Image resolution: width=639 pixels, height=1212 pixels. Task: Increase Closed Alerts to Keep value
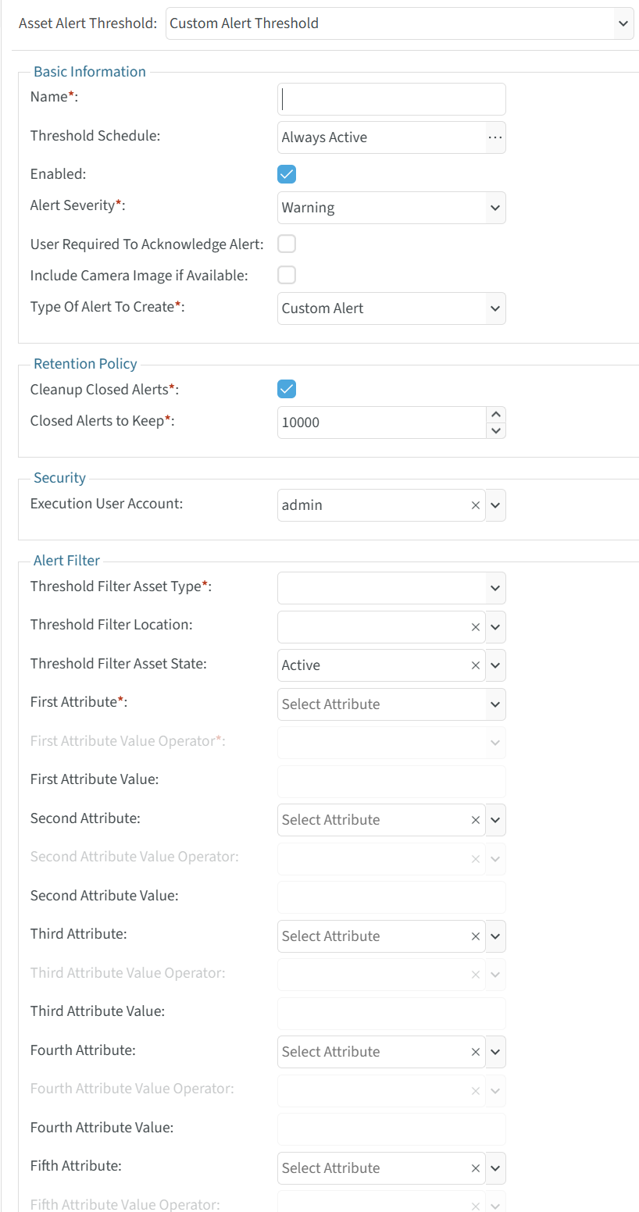pyautogui.click(x=495, y=414)
